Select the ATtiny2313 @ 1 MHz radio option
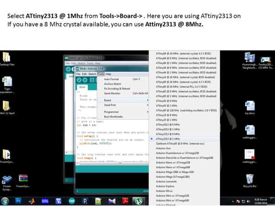Image resolution: width=275 pixels, height=206 pixels. tap(184, 139)
